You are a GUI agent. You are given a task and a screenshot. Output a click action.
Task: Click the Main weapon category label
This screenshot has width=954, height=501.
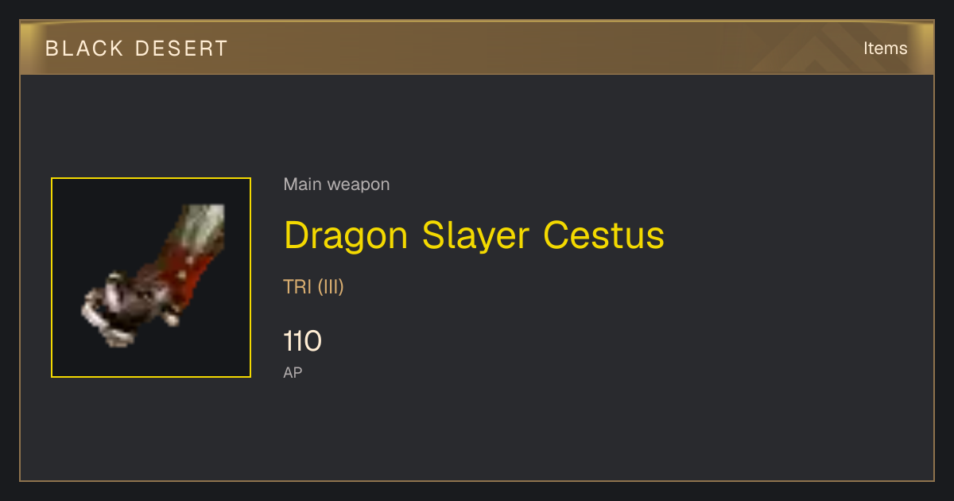[x=336, y=184]
